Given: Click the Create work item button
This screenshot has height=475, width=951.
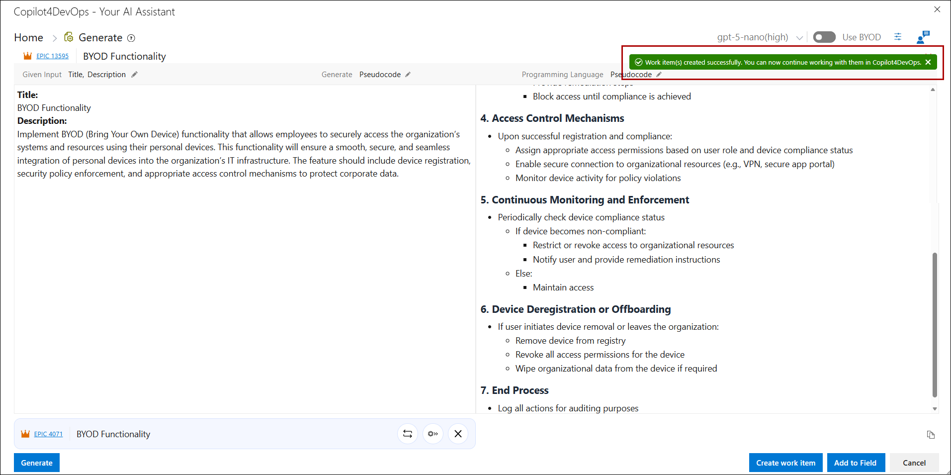Looking at the screenshot, I should [x=785, y=463].
